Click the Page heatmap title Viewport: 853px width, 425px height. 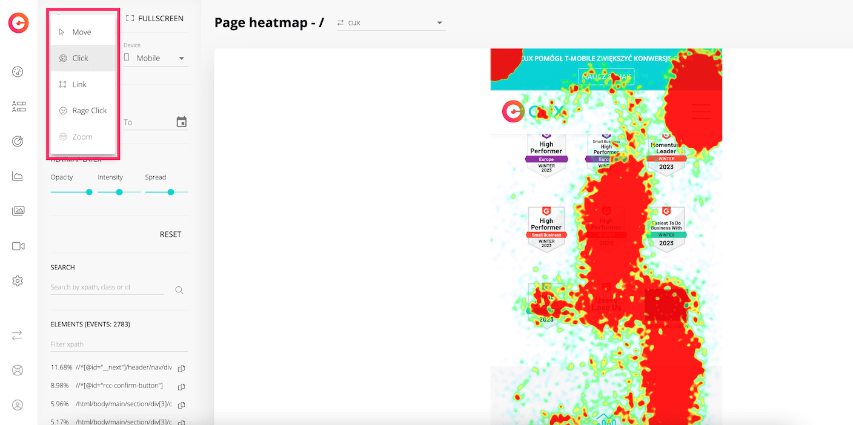(269, 23)
